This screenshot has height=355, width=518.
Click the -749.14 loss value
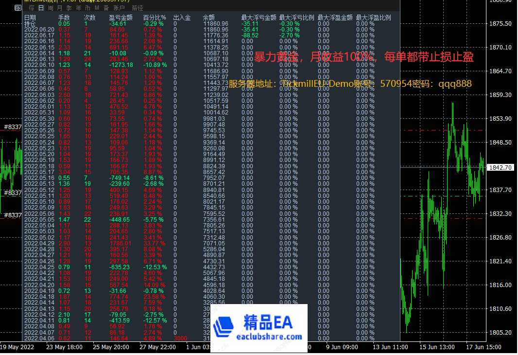[120, 178]
